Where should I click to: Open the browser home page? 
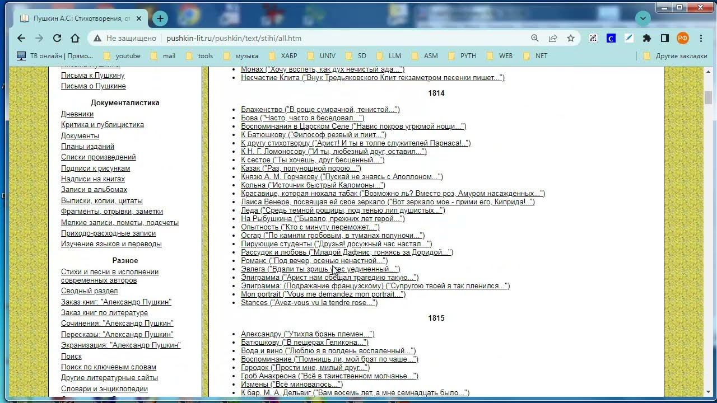tap(75, 38)
